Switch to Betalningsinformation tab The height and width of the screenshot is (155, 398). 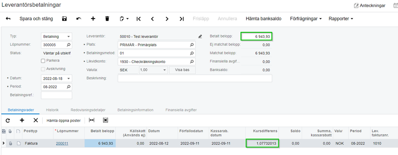135,110
